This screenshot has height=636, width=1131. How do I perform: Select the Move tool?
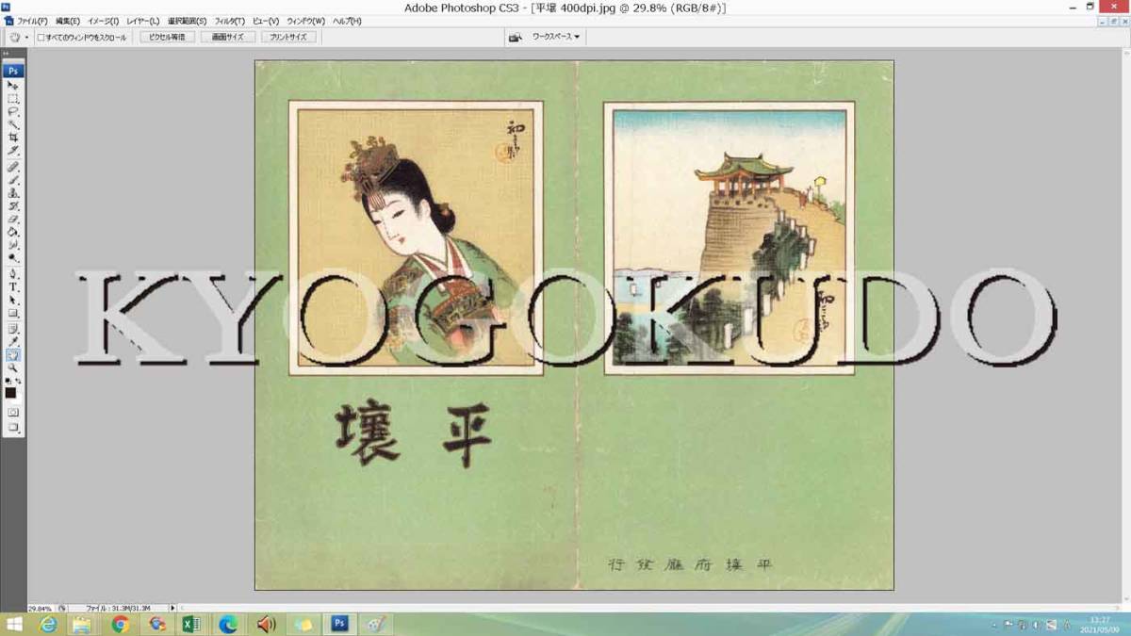coord(13,86)
